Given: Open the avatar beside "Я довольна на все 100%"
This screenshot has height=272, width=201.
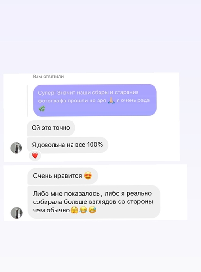Looking at the screenshot, I should pos(17,148).
